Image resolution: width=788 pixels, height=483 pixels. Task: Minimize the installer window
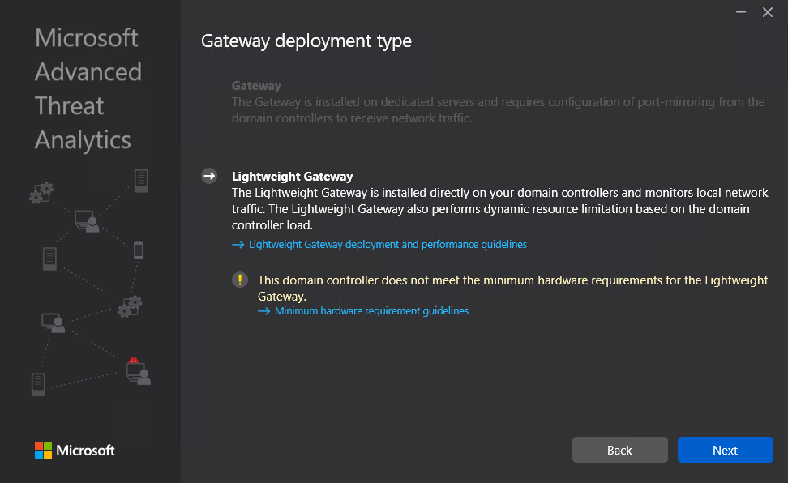click(741, 12)
